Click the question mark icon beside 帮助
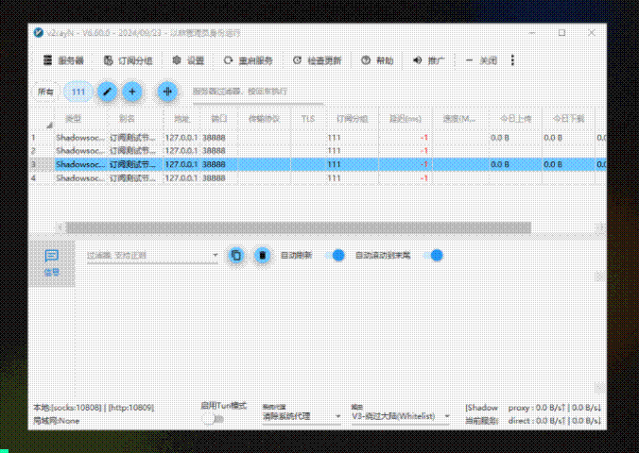The height and width of the screenshot is (453, 639). [x=366, y=60]
